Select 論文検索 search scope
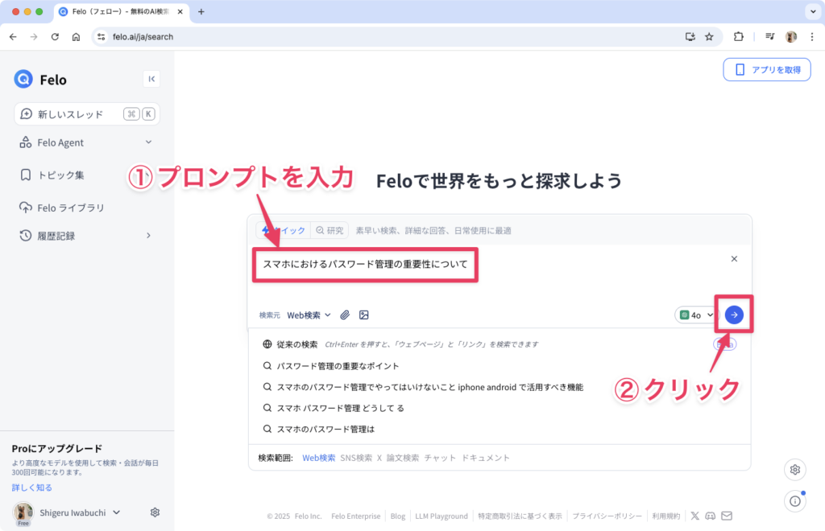The image size is (825, 531). point(403,458)
